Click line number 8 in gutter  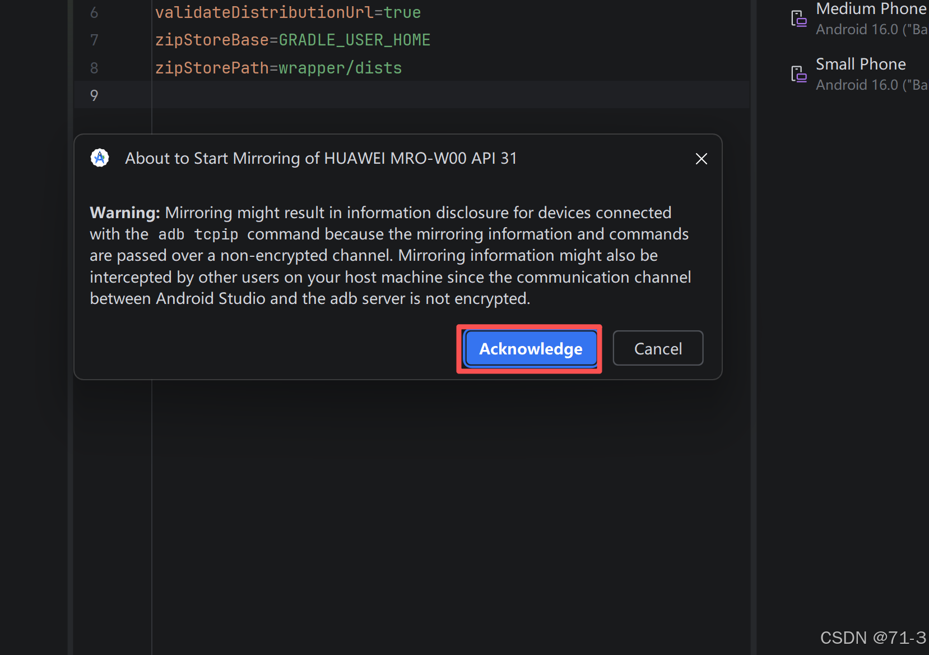point(94,68)
